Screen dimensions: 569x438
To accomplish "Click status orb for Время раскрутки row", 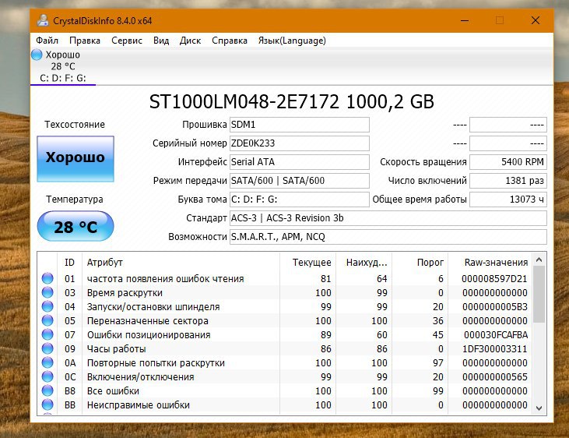I will (x=47, y=292).
